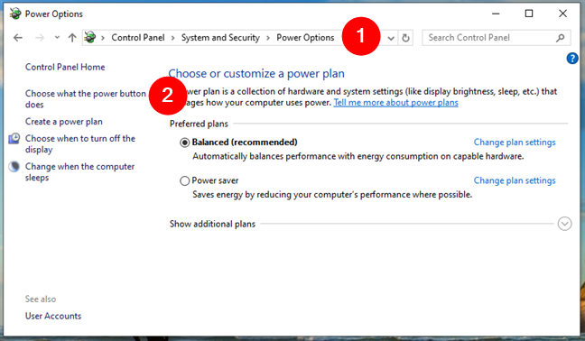
Task: Click the moon icon beside computer sleeps
Action: (x=14, y=167)
